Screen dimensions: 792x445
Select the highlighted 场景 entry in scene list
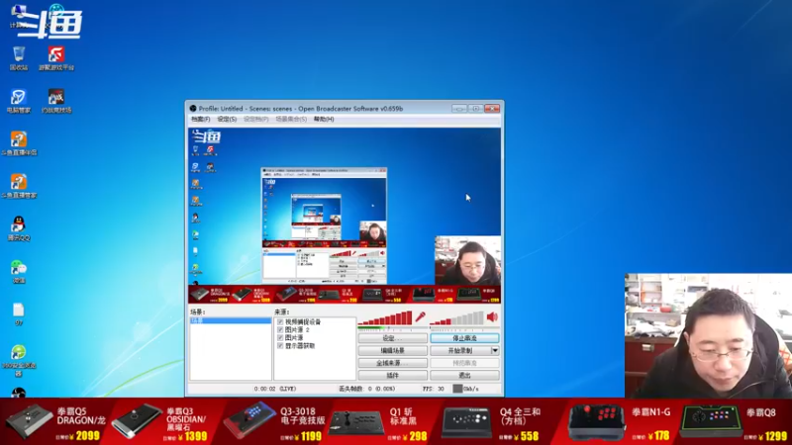231,320
